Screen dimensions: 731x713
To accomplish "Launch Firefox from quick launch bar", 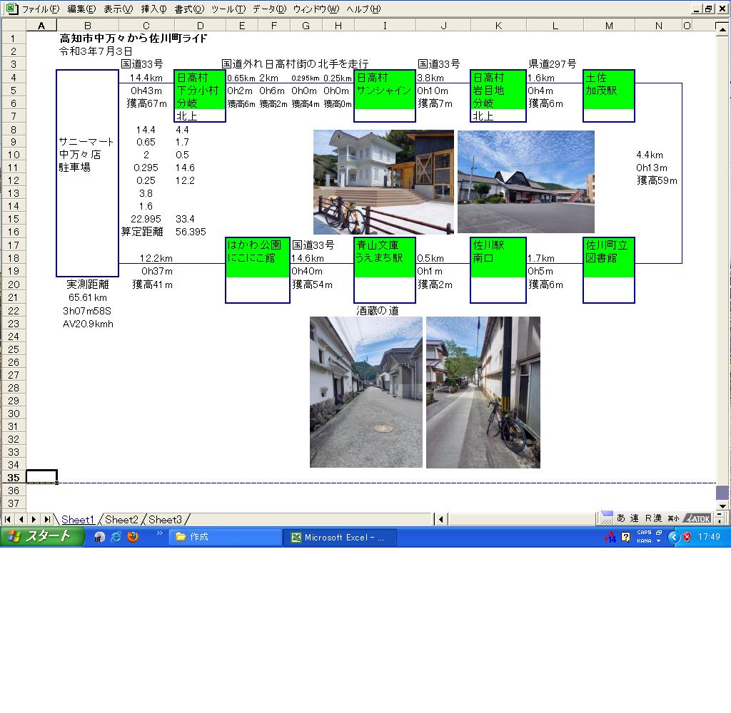I will click(x=133, y=537).
